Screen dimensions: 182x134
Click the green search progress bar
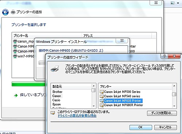point(28,84)
